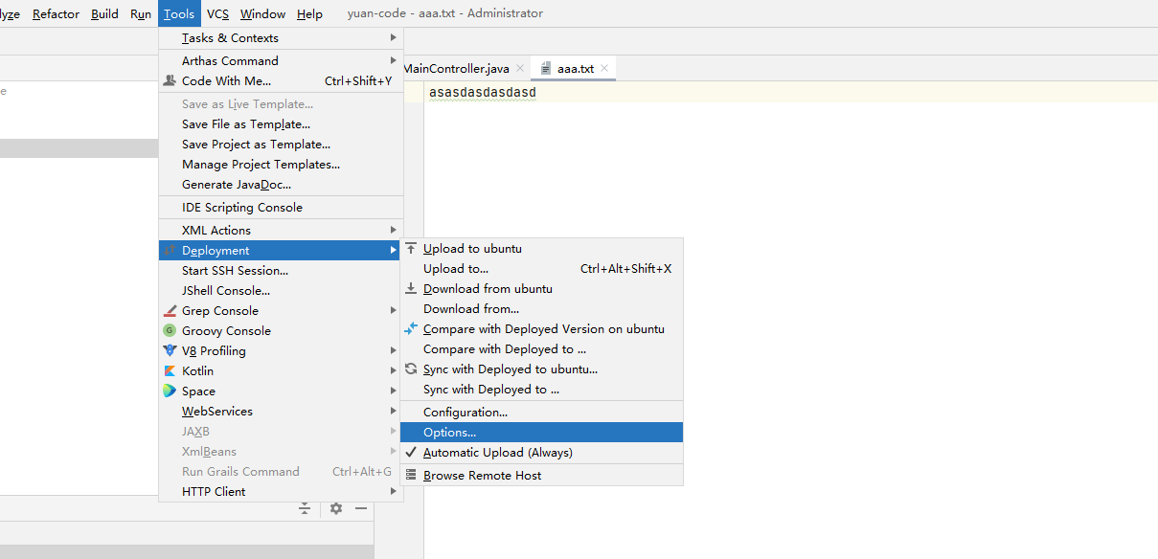This screenshot has width=1158, height=559.
Task: Open the Help menu
Action: pyautogui.click(x=309, y=13)
